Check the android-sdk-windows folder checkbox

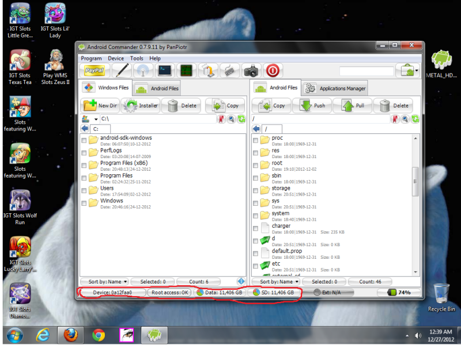point(84,140)
